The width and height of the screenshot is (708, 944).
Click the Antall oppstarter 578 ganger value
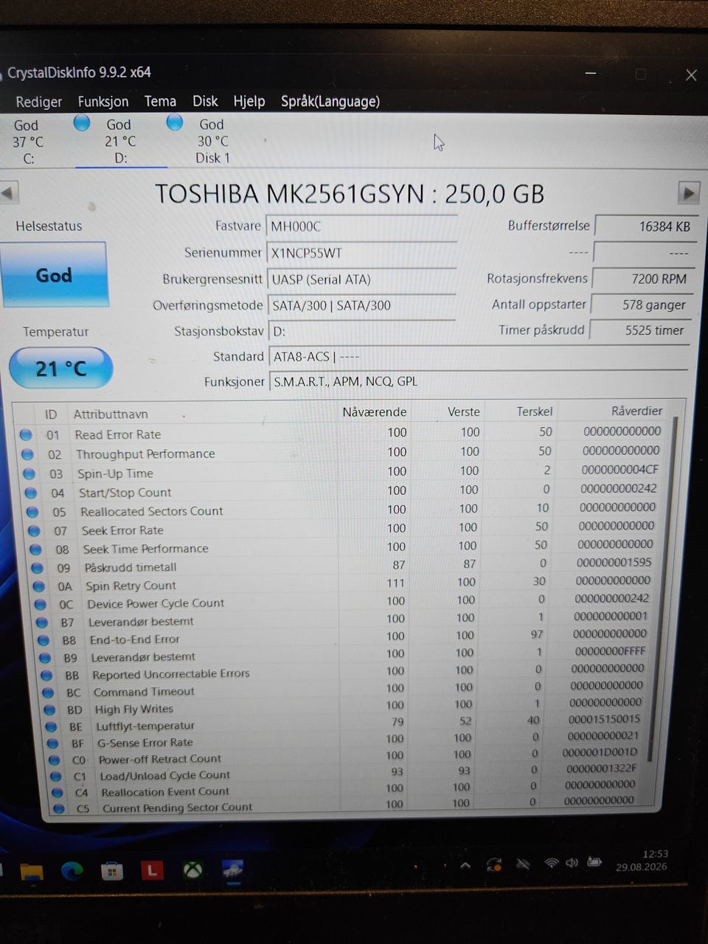click(x=641, y=305)
